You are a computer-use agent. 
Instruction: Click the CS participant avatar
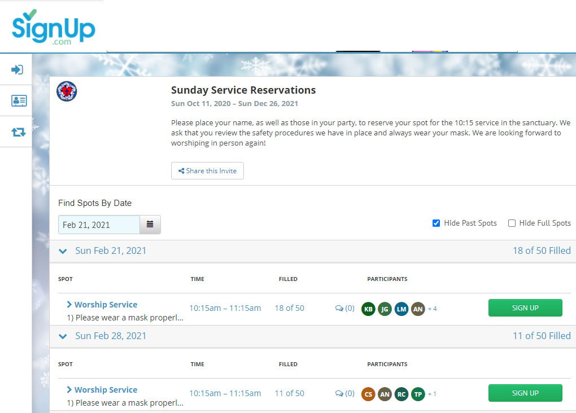[368, 394]
